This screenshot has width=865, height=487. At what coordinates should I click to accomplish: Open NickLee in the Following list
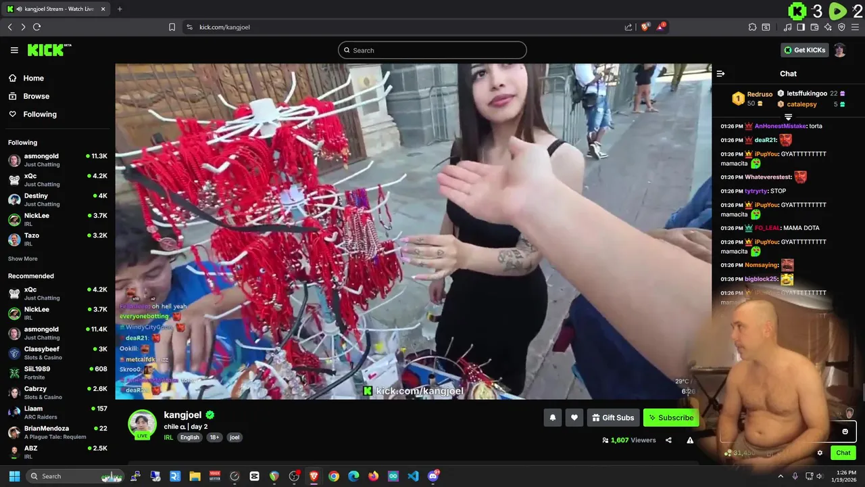pos(57,219)
